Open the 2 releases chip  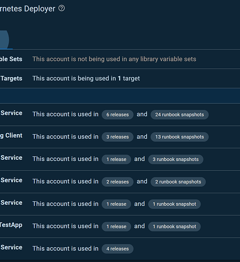[118, 182]
